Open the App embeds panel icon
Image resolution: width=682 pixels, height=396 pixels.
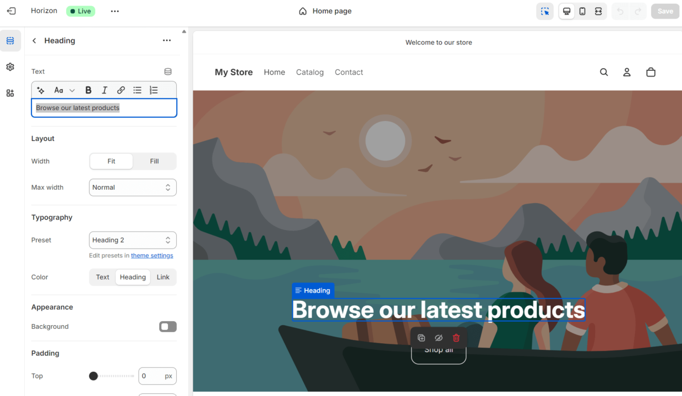click(x=10, y=93)
